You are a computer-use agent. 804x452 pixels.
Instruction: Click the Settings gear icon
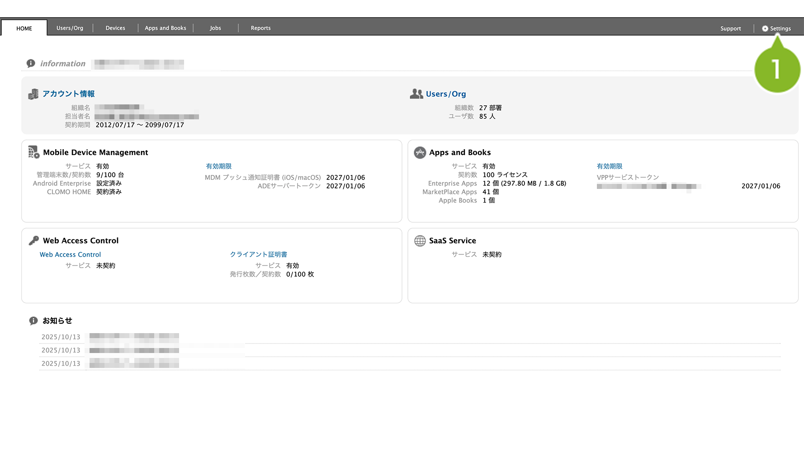pos(765,28)
